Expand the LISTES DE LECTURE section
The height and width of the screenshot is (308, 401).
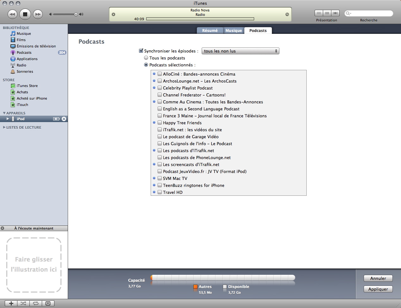(x=4, y=127)
